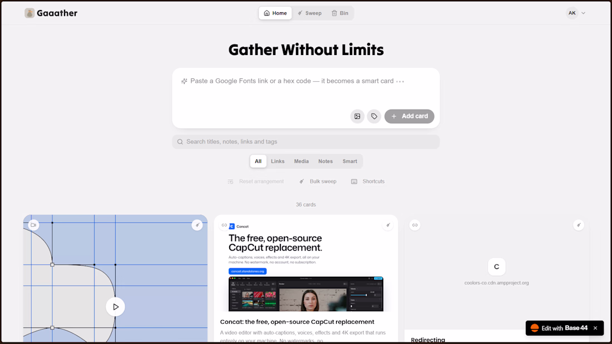Filter cards by Smart

[x=350, y=161]
